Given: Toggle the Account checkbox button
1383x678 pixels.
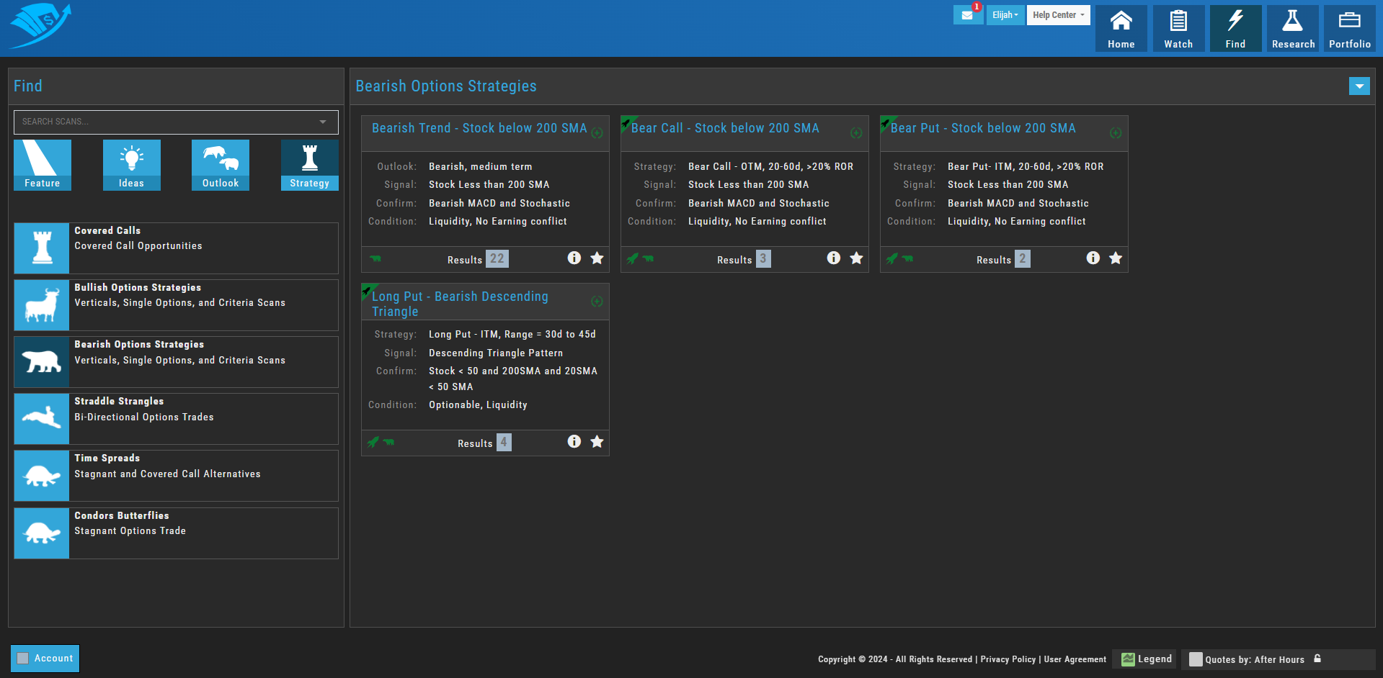Looking at the screenshot, I should (x=45, y=659).
